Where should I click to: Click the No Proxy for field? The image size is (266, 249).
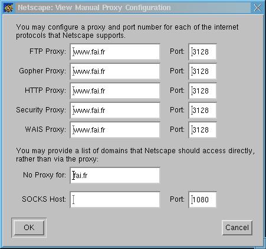[x=115, y=175]
